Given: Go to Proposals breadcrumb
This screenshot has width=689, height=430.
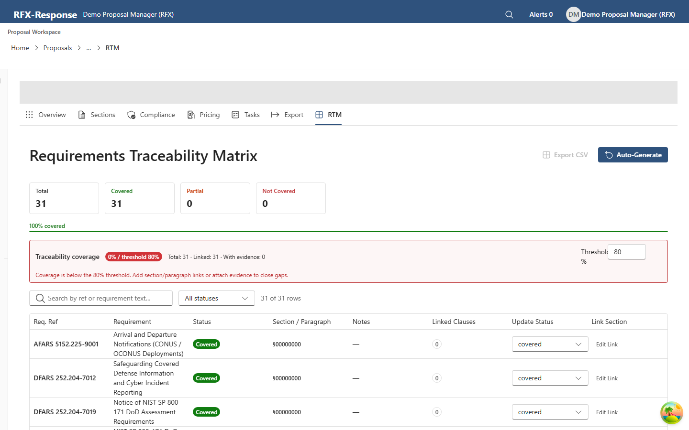Looking at the screenshot, I should point(57,48).
